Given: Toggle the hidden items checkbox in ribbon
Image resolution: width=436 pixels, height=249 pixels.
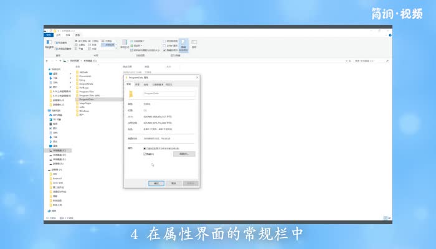Looking at the screenshot, I should [x=164, y=50].
